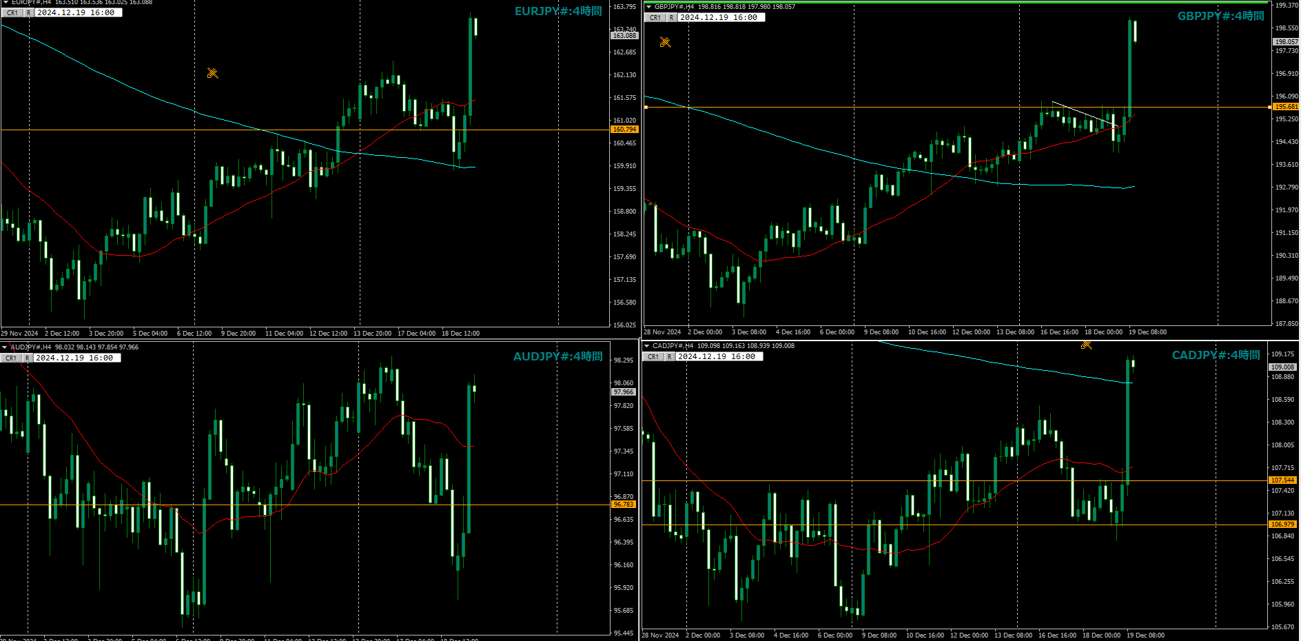The image size is (1301, 641).
Task: Click the date field on EURJPY chart
Action: click(x=78, y=13)
